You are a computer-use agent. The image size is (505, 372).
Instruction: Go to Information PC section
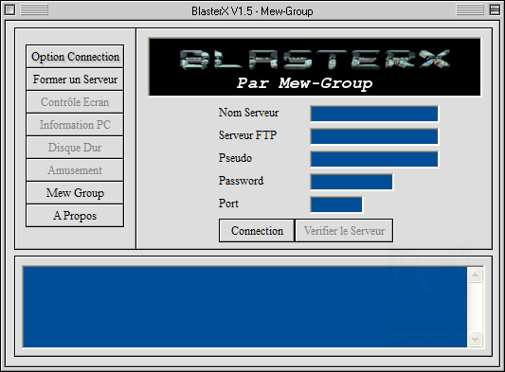click(x=75, y=125)
